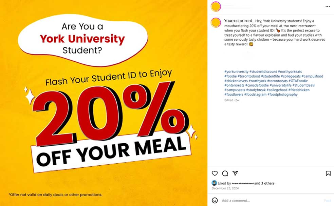Like the post with the heart icon
The height and width of the screenshot is (206, 334).
(x=215, y=173)
